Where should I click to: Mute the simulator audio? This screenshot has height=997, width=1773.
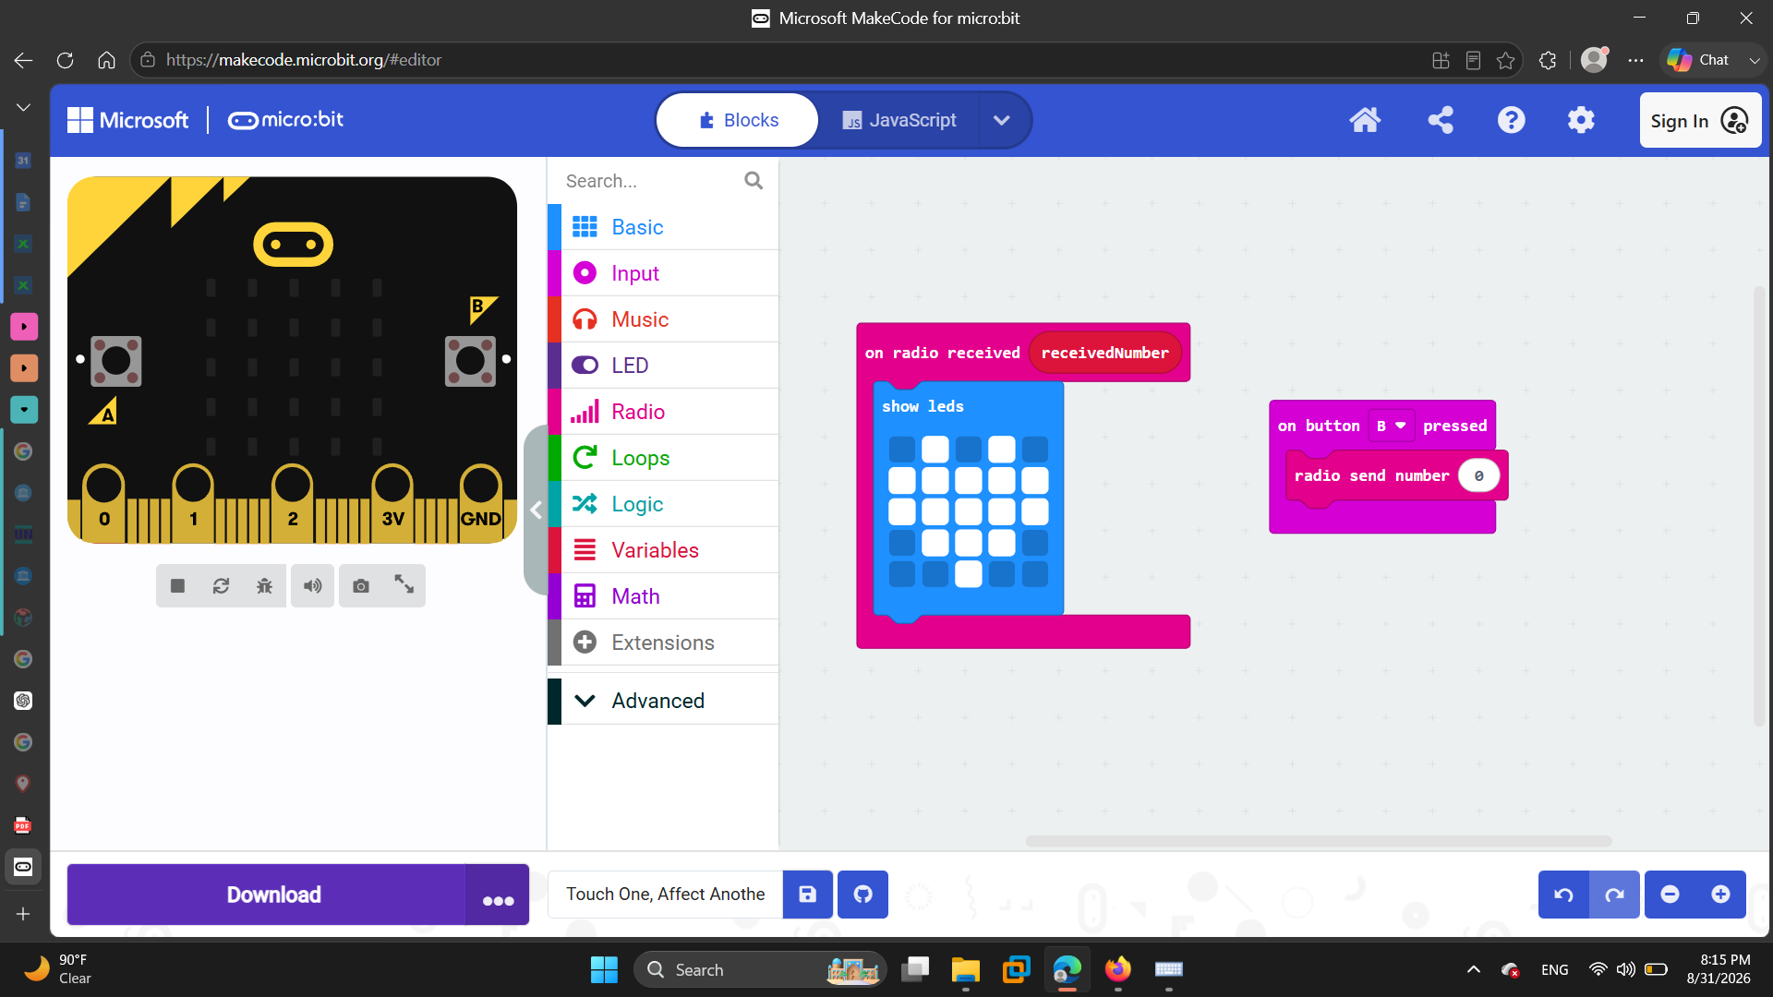click(x=313, y=586)
